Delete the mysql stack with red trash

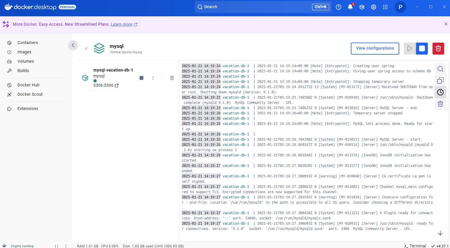click(x=438, y=48)
